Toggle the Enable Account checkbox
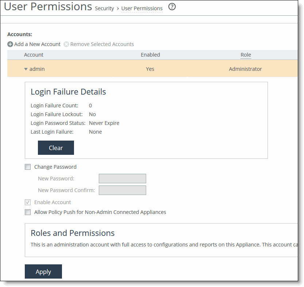 (28, 202)
